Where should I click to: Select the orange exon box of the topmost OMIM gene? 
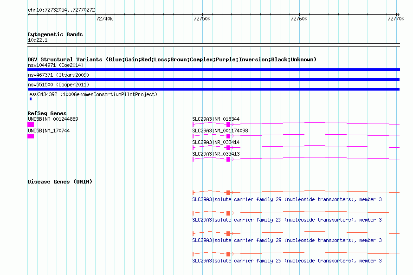(228, 193)
